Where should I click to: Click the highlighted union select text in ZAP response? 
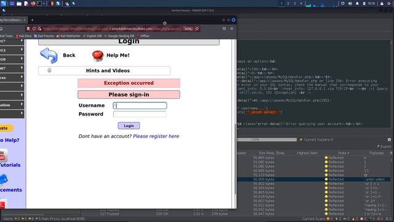click(x=263, y=112)
